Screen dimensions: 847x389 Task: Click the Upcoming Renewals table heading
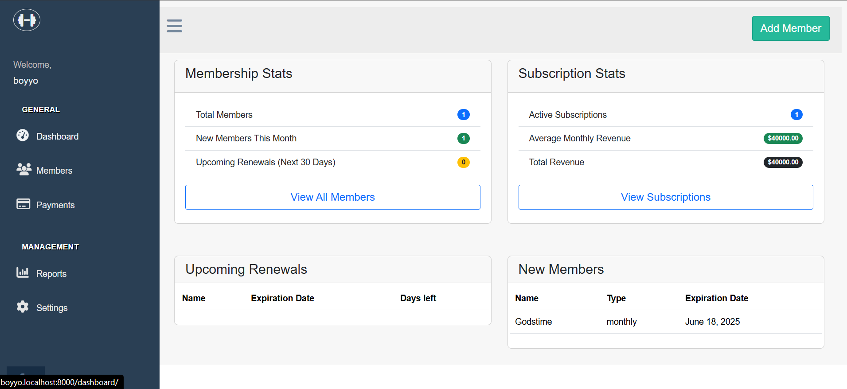point(246,269)
